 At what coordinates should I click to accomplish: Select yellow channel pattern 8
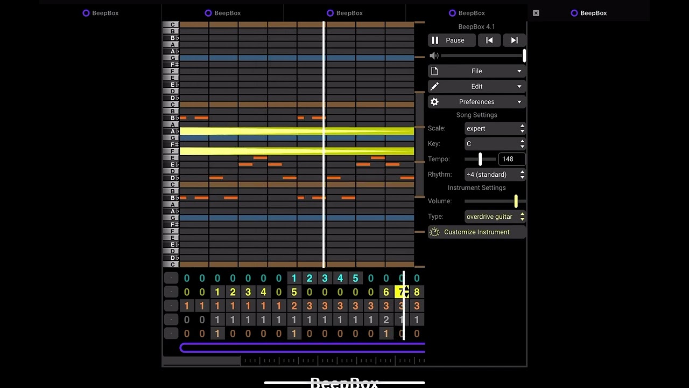417,292
